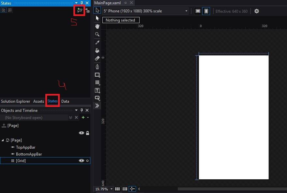Select the [Grid] tree item
The height and width of the screenshot is (193, 287).
pyautogui.click(x=45, y=161)
